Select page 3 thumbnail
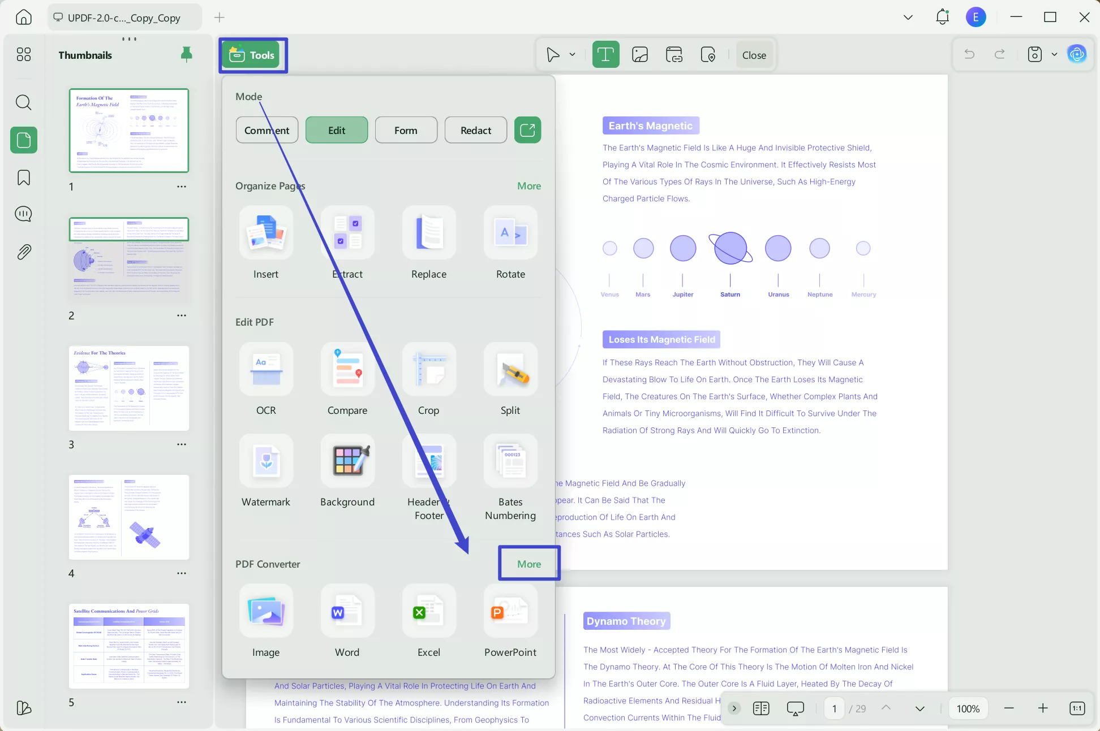This screenshot has height=731, width=1100. [129, 388]
